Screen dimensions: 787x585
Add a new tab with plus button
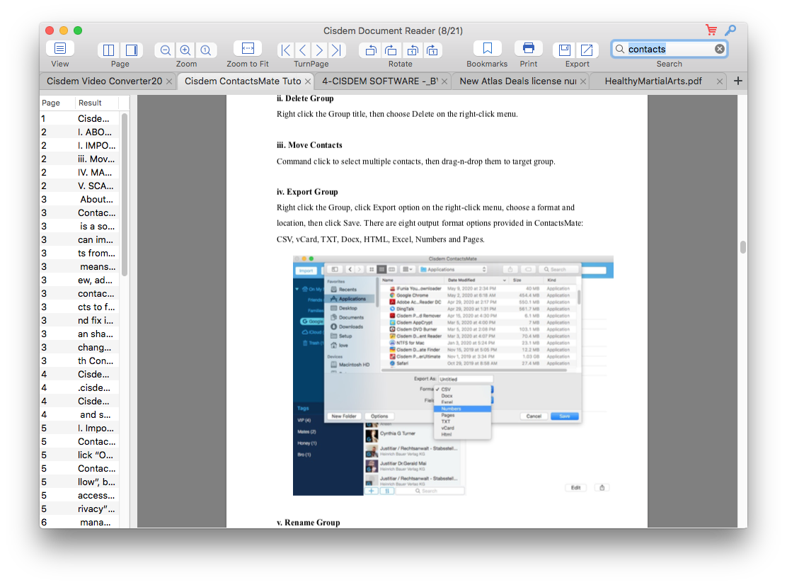click(x=737, y=81)
